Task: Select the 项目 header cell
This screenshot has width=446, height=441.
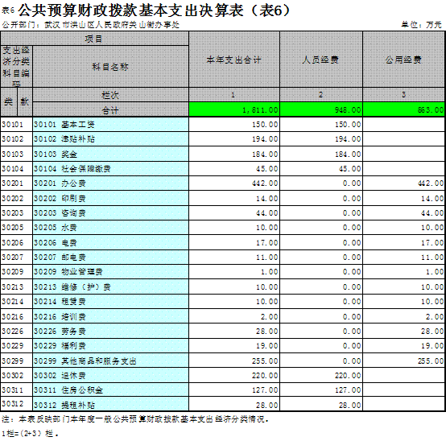Action: [x=94, y=39]
